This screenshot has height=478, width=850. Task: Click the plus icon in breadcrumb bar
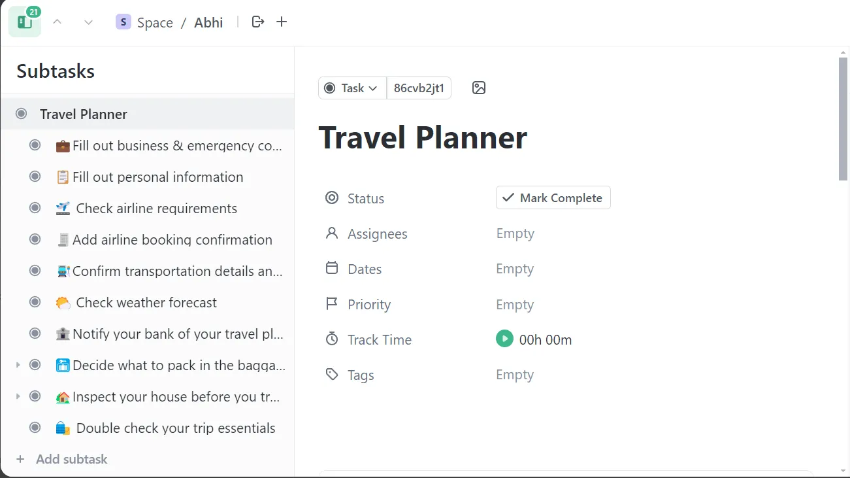282,22
